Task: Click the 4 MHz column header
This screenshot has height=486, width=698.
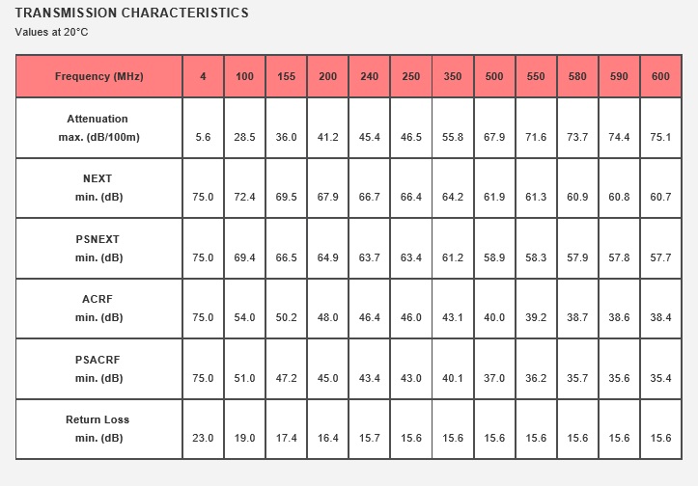Action: coord(203,76)
